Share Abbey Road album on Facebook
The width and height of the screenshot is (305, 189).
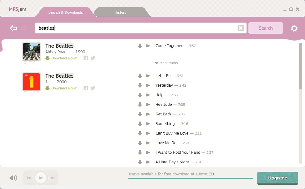coord(86,58)
